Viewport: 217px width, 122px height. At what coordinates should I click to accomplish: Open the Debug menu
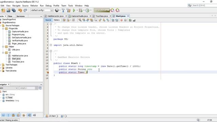tap(48, 6)
